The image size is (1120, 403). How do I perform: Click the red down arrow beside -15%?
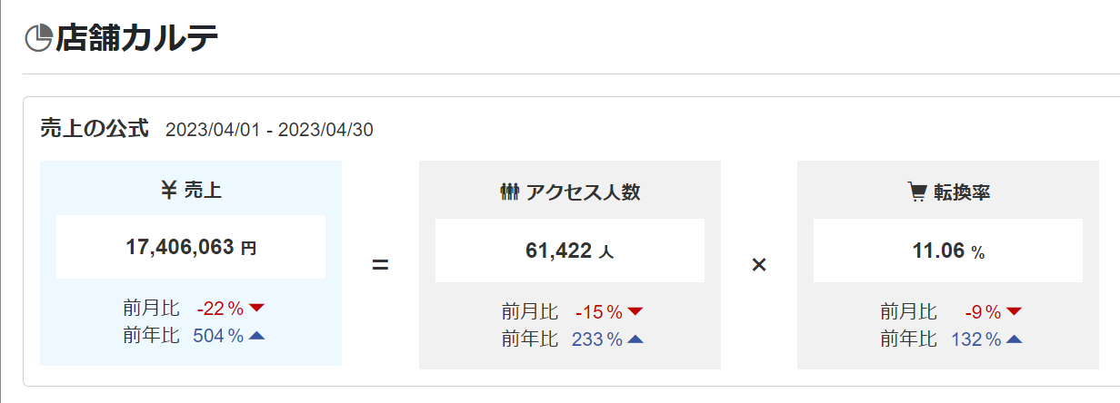635,312
